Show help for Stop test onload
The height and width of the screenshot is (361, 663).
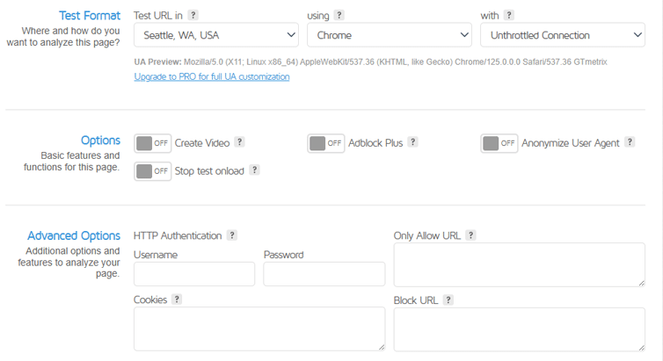(x=254, y=170)
